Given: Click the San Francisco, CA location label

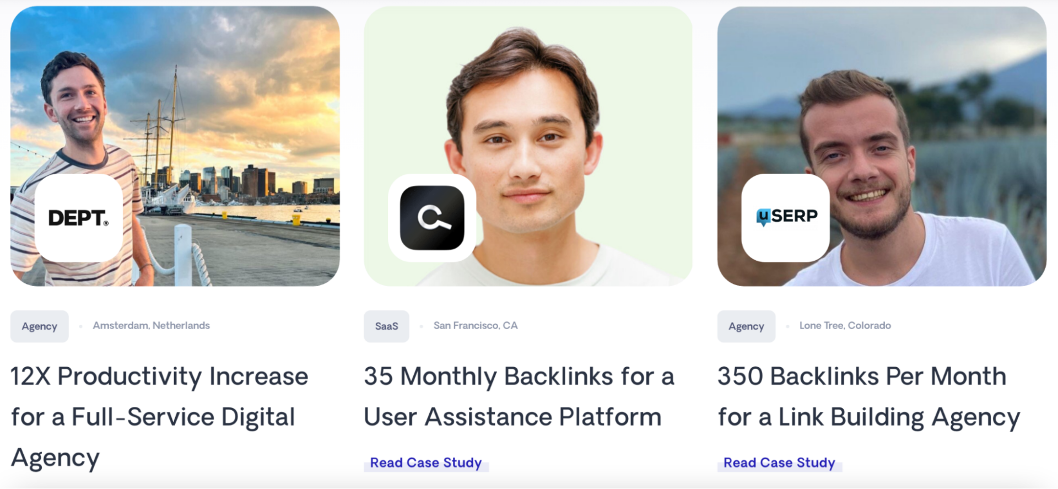Looking at the screenshot, I should coord(476,325).
